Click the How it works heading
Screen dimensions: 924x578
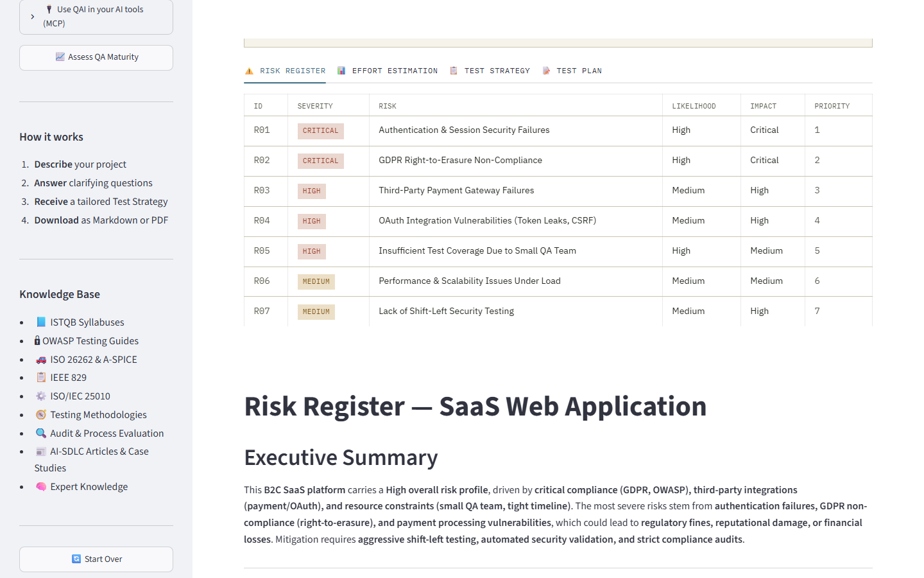51,137
